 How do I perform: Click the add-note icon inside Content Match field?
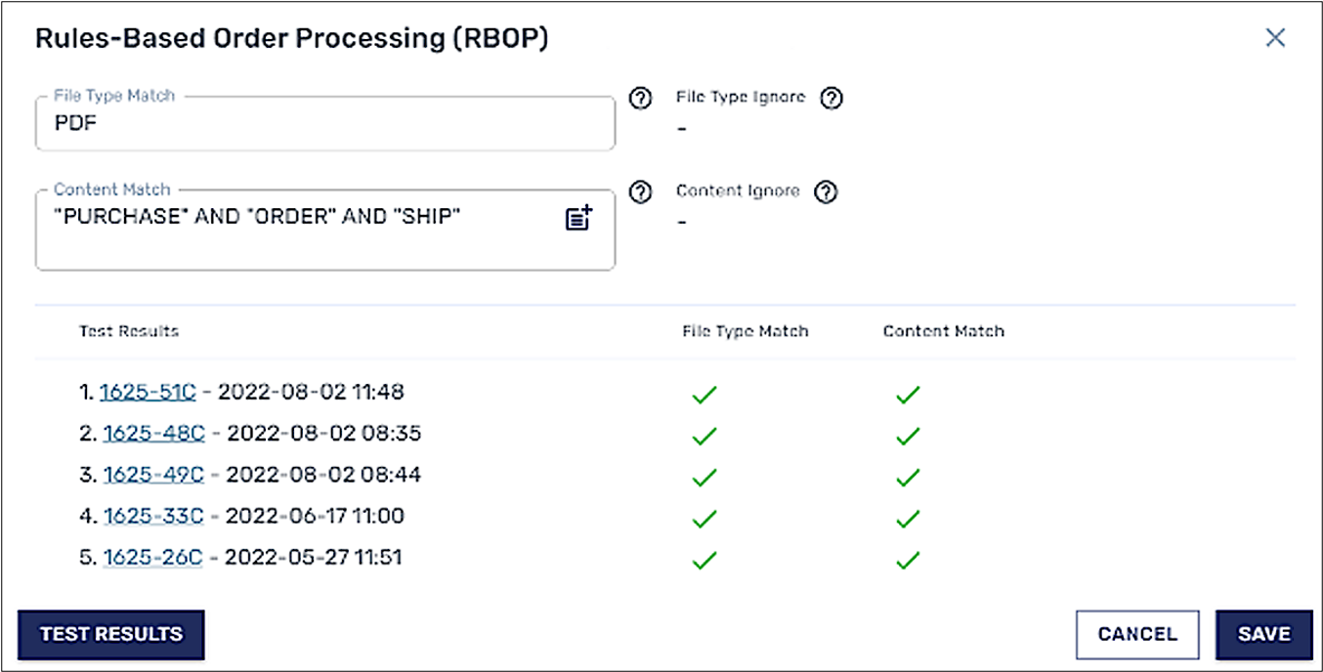coord(578,218)
